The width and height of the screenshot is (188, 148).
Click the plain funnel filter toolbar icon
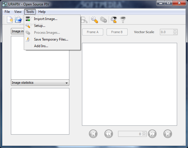point(123,20)
